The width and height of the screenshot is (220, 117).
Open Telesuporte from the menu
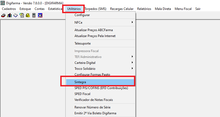(83, 43)
